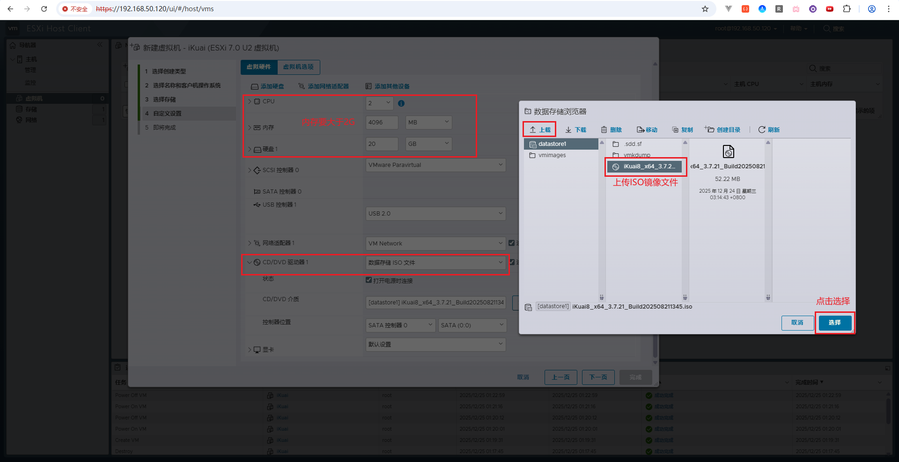Open the memory unit MB dropdown
This screenshot has width=899, height=462.
coord(428,123)
